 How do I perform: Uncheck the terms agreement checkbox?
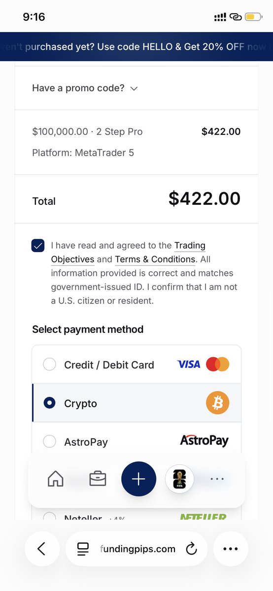38,245
